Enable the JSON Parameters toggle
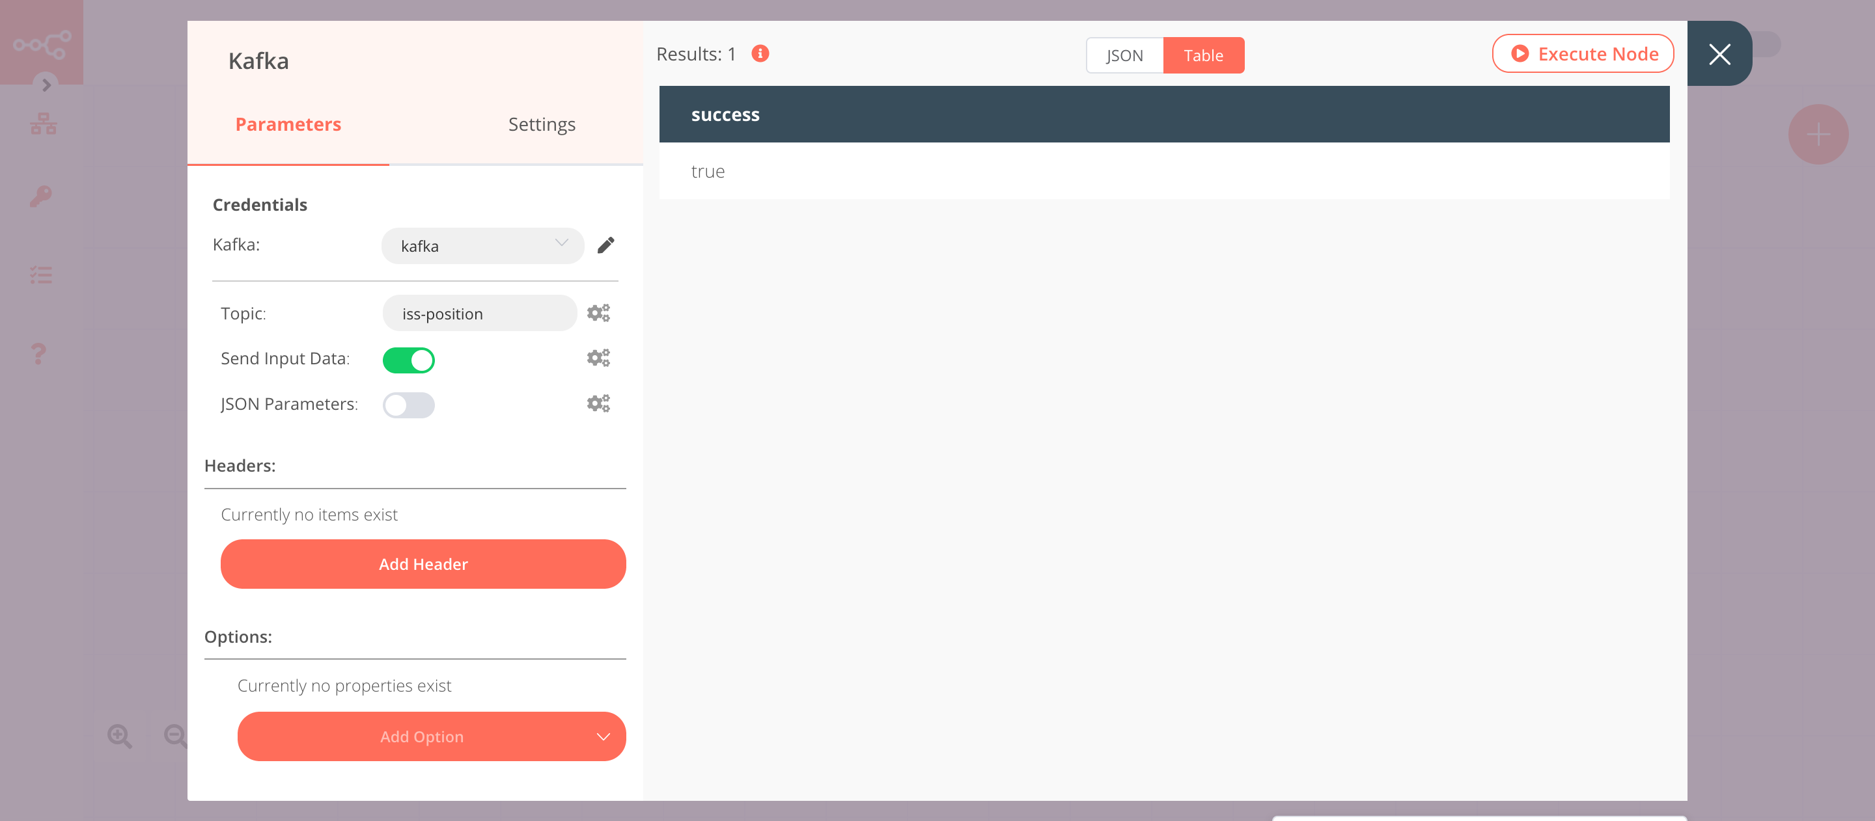 (408, 404)
